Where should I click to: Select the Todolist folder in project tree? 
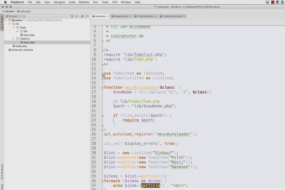23,38
